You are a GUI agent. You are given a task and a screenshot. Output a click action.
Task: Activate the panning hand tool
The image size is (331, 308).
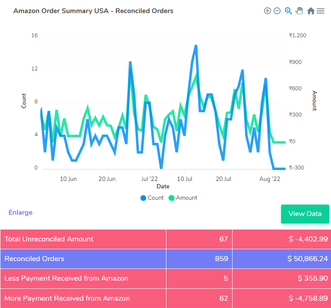299,11
